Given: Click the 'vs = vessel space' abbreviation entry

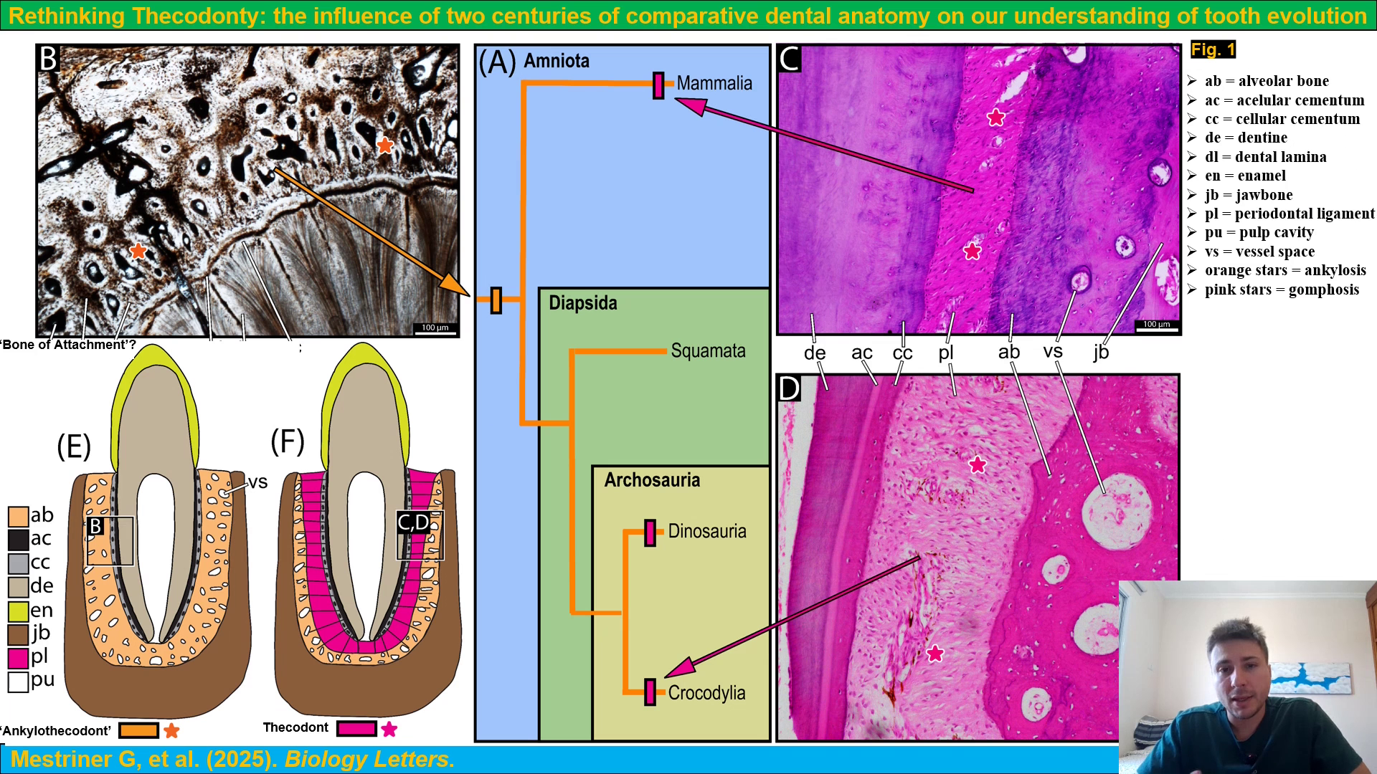Looking at the screenshot, I should 1259,252.
